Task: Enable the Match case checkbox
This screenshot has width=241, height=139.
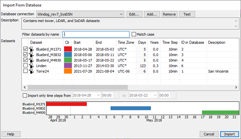Action: [x=134, y=34]
